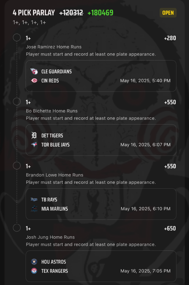Select the Bo Bichette leg status circle
Image resolution: width=189 pixels, height=285 pixels.
coord(17,102)
